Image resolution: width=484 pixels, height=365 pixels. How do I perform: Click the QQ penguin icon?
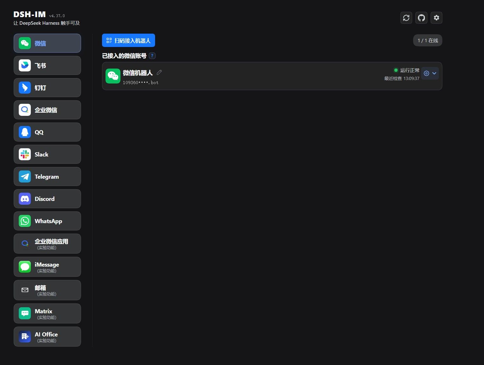[25, 132]
